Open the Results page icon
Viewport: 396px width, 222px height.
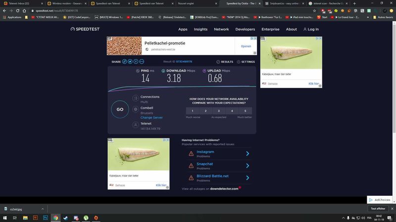point(225,62)
